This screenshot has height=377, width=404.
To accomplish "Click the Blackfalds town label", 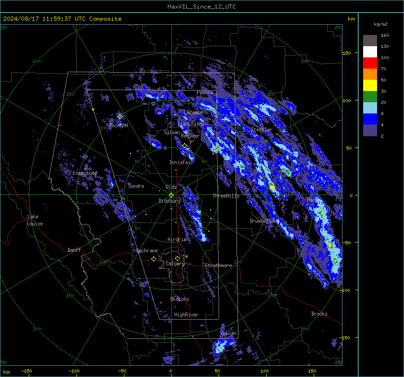I will (x=191, y=124).
